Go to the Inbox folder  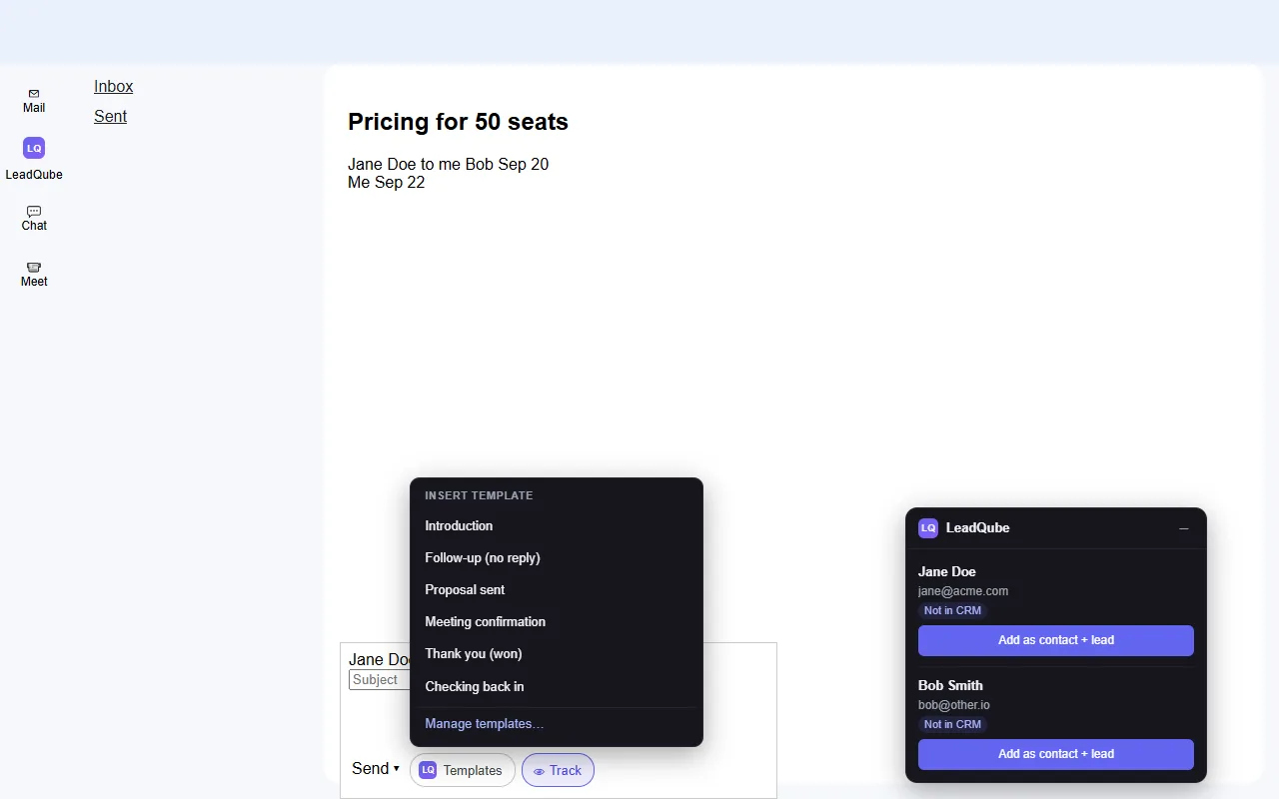pyautogui.click(x=113, y=87)
